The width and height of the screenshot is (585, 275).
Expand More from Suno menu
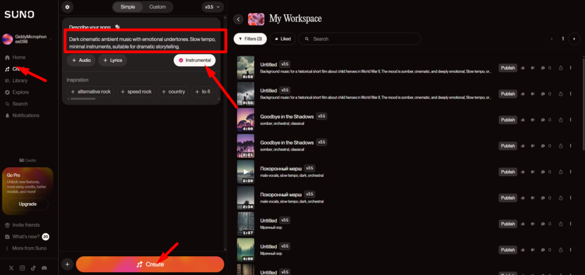(25, 248)
